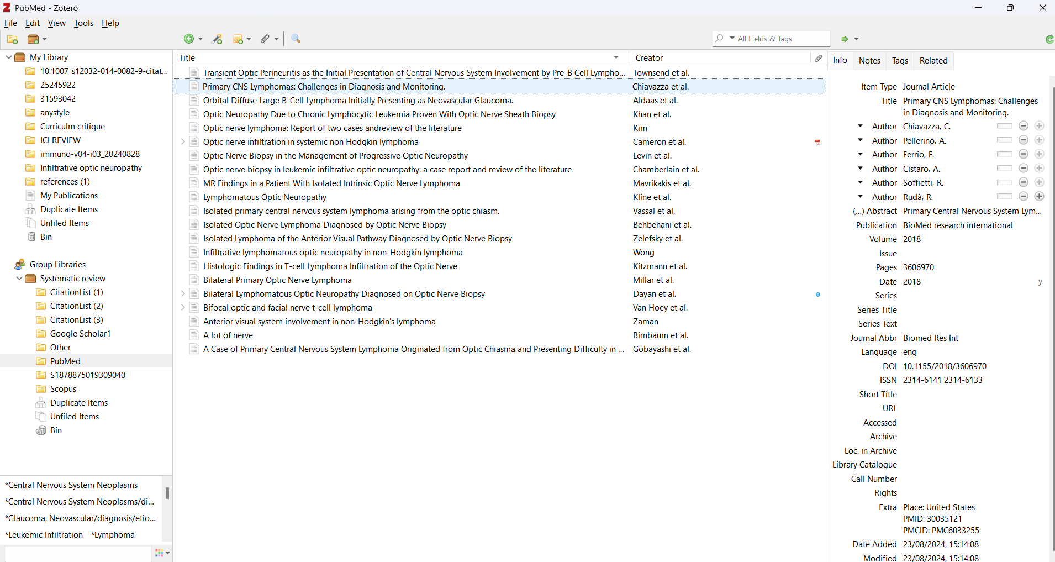Toggle name field mode for Ferrio, F.

point(1004,154)
